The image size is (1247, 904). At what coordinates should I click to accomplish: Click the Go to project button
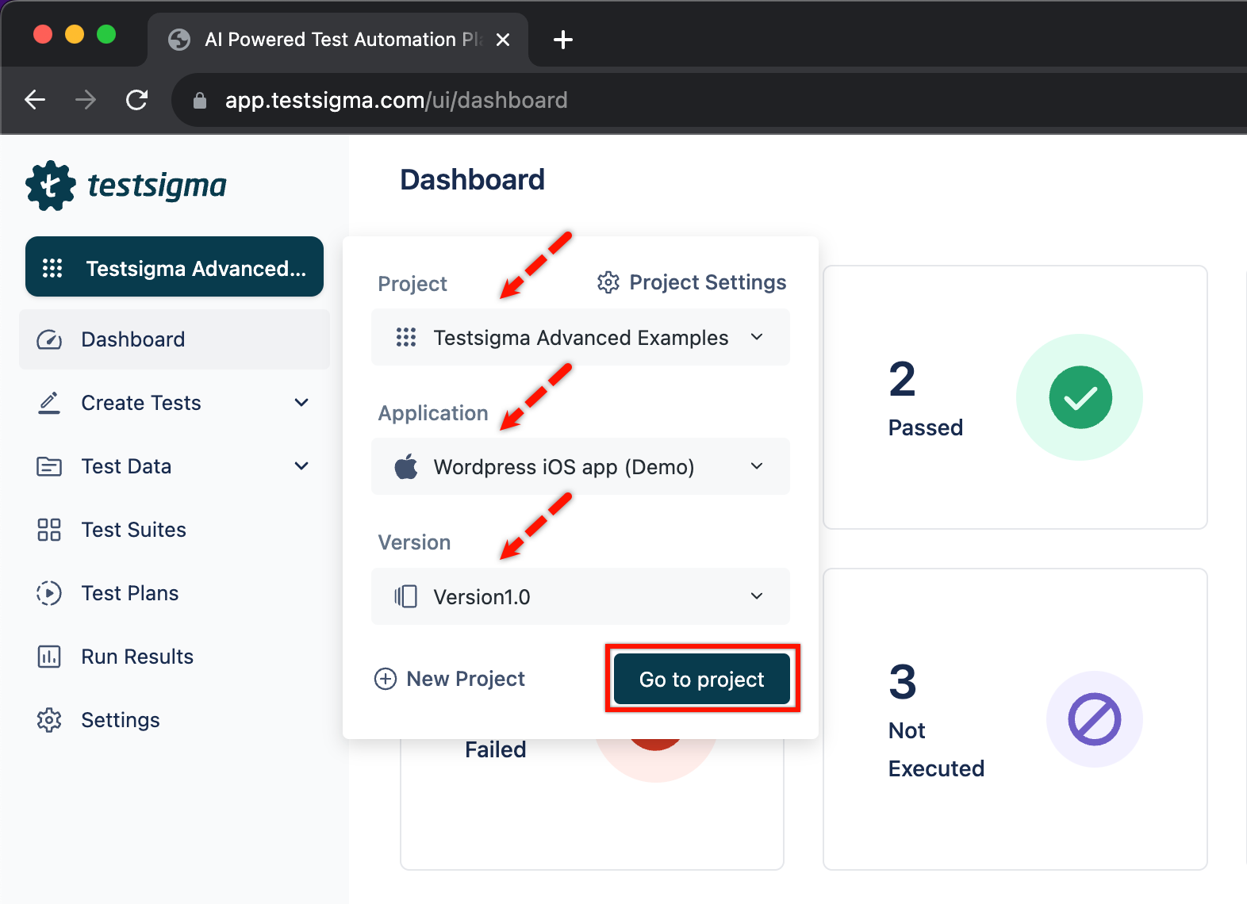(x=702, y=679)
